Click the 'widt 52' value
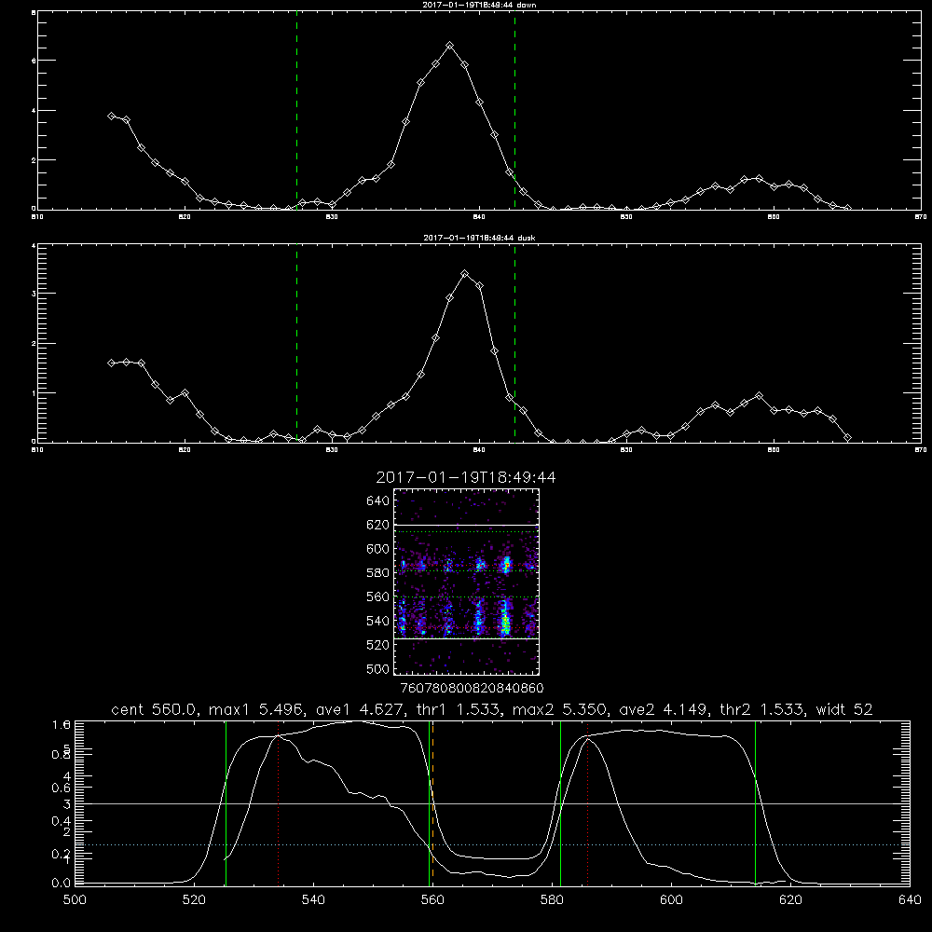This screenshot has width=932, height=932. [844, 709]
